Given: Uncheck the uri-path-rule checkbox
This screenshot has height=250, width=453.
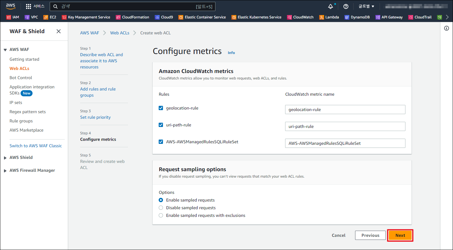Looking at the screenshot, I should point(161,125).
